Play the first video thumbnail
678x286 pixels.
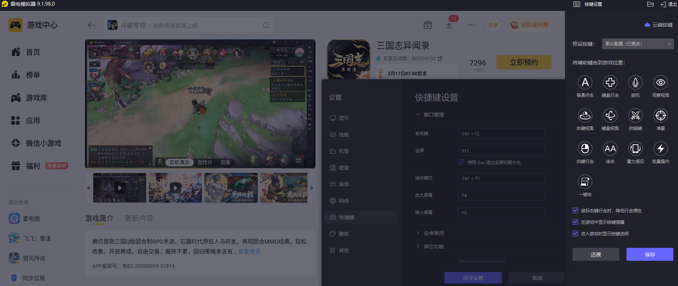coord(120,188)
